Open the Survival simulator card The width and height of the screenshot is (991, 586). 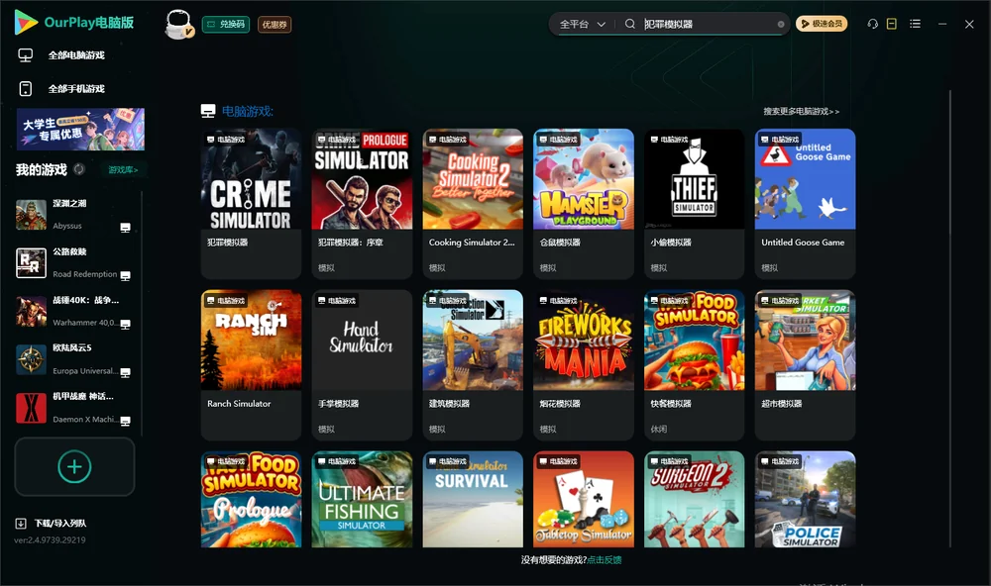point(473,499)
